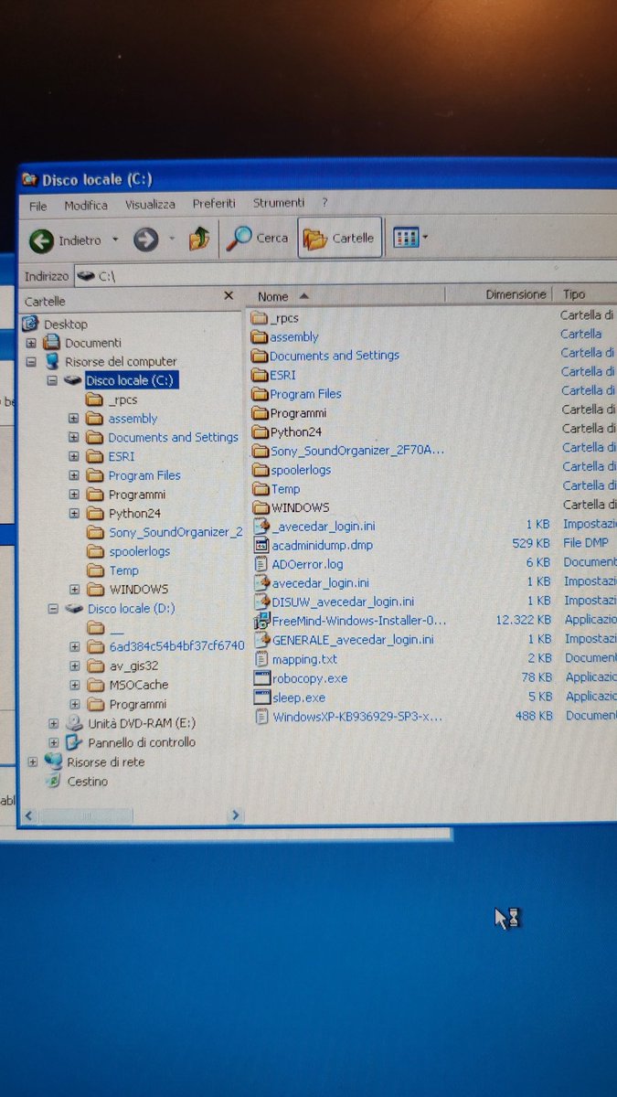Select Python24 folder icon in file list
This screenshot has width=617, height=1097.
260,432
